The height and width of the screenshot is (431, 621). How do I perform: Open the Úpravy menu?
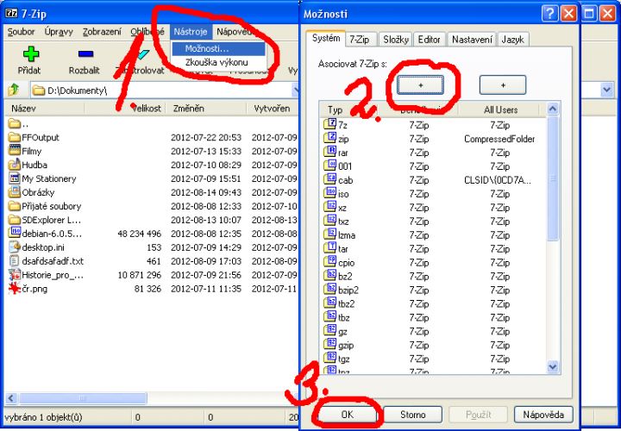pyautogui.click(x=59, y=32)
